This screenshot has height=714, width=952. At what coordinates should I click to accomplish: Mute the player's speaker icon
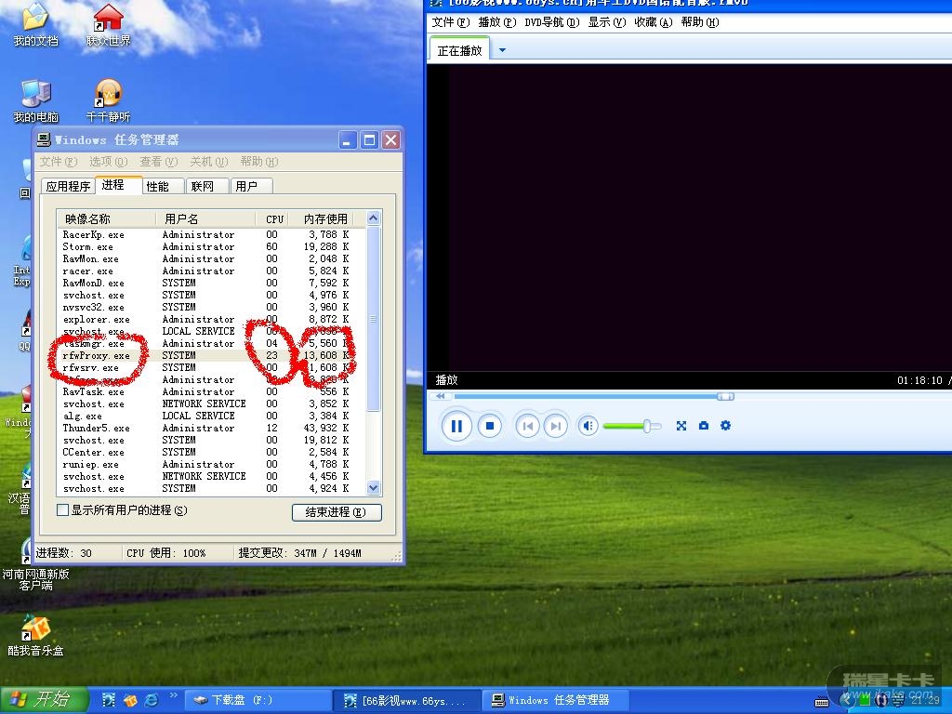[588, 426]
